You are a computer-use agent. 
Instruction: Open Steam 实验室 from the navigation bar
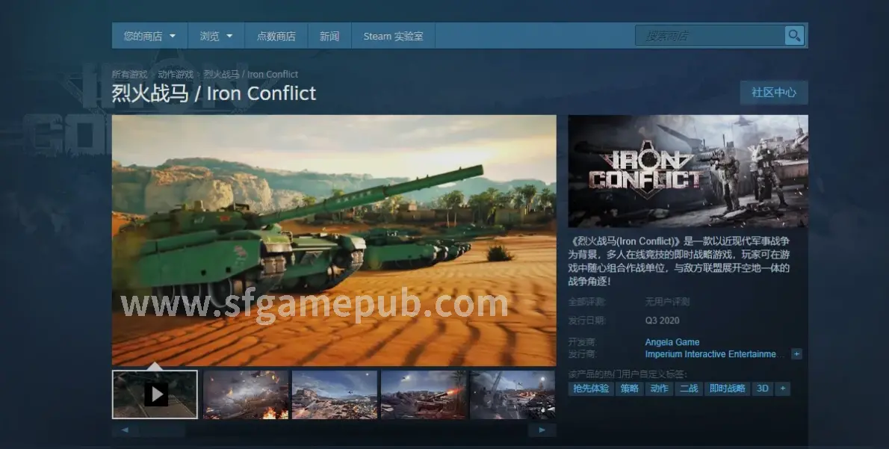pyautogui.click(x=393, y=36)
